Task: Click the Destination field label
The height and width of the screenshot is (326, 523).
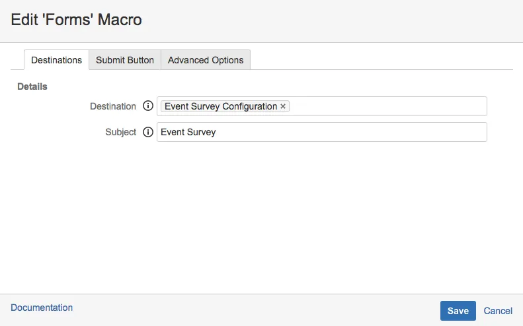Action: click(113, 106)
